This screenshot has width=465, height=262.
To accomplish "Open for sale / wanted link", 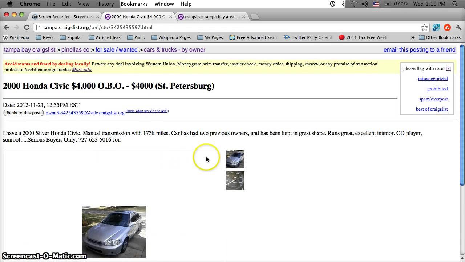I will (x=117, y=50).
